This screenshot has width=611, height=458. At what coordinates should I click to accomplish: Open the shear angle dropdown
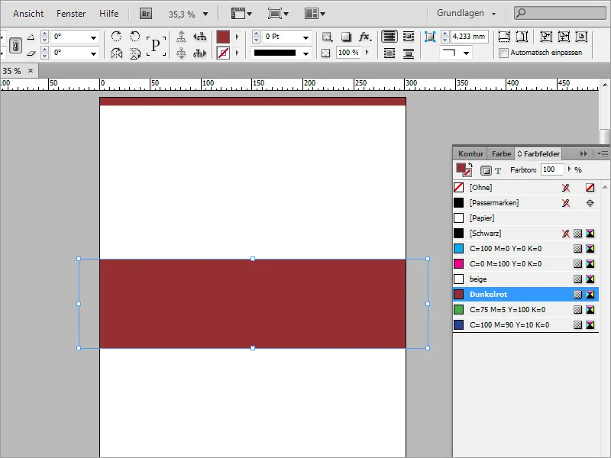(93, 53)
